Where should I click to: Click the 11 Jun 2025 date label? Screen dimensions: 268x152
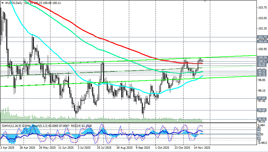pos(66,147)
